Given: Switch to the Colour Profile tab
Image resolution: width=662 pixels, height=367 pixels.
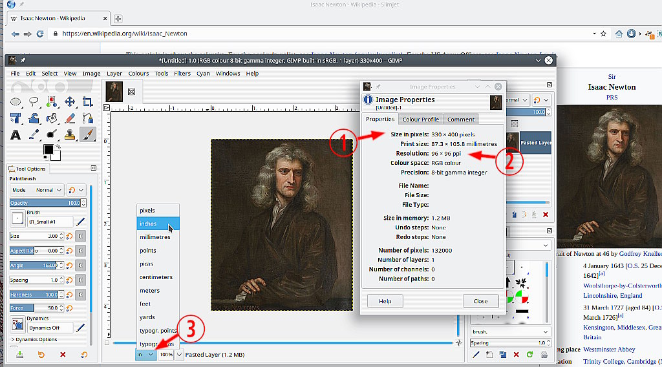Looking at the screenshot, I should pos(420,119).
